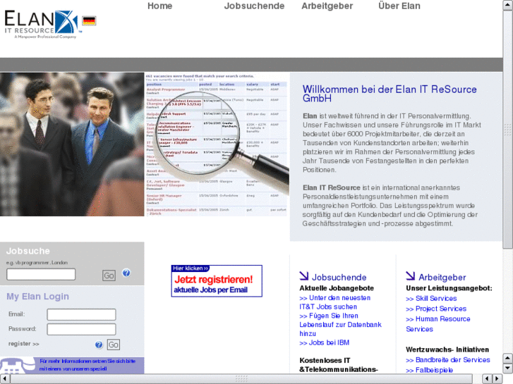Open the Human Resource Services link
The width and height of the screenshot is (513, 384).
tap(438, 324)
